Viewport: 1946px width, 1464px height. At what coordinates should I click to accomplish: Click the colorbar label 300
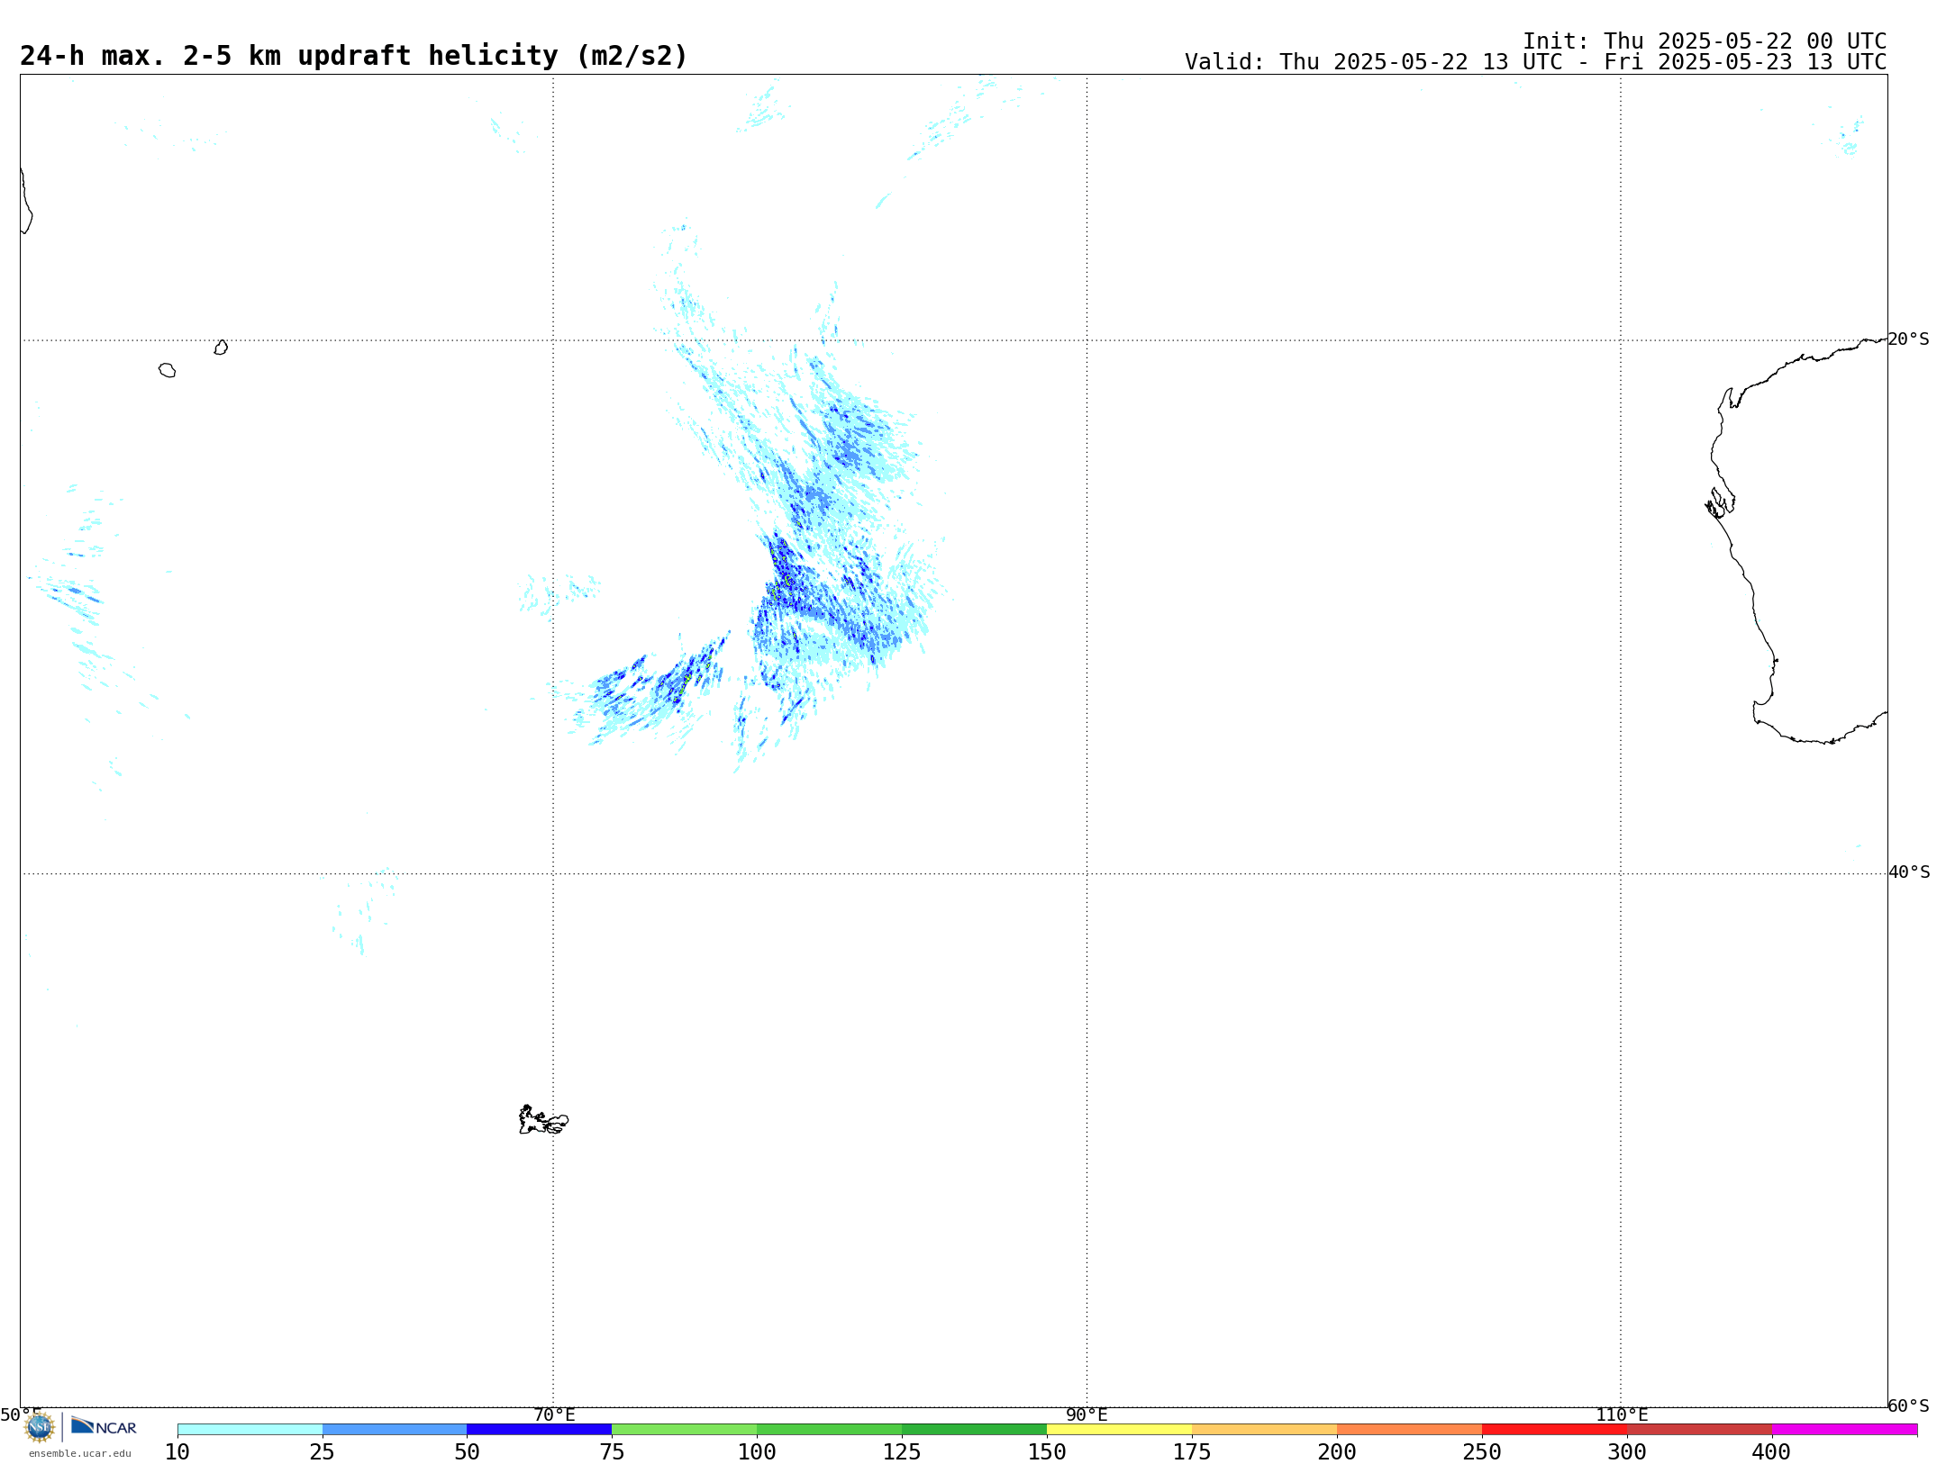pyautogui.click(x=1628, y=1452)
